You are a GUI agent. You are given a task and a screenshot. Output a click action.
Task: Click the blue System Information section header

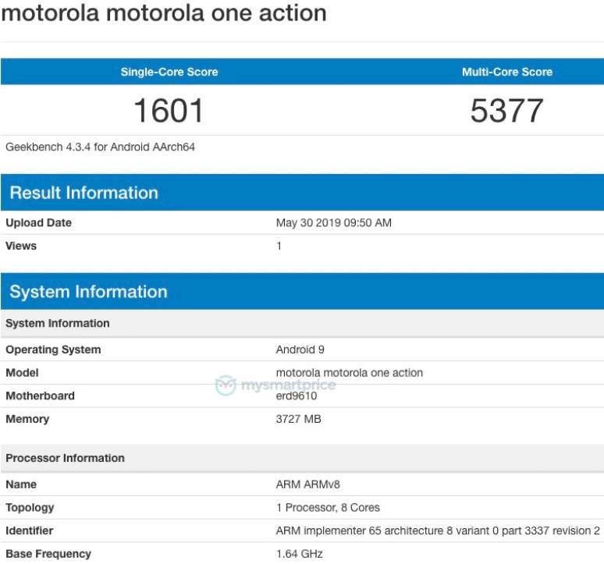[89, 292]
